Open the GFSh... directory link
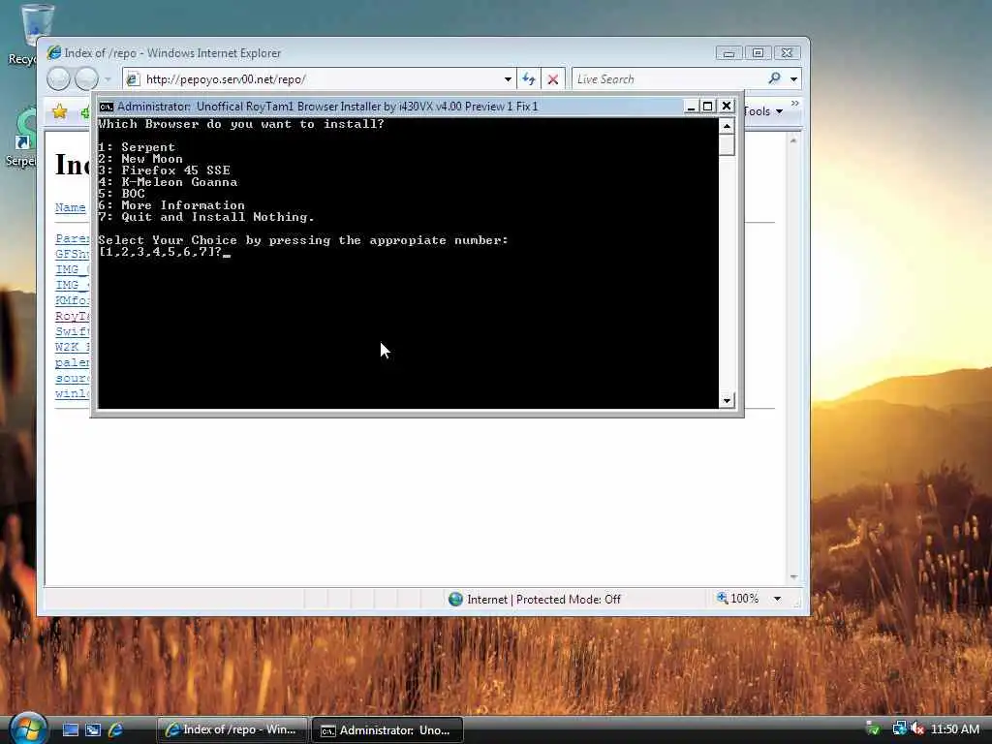The image size is (992, 744). (72, 254)
